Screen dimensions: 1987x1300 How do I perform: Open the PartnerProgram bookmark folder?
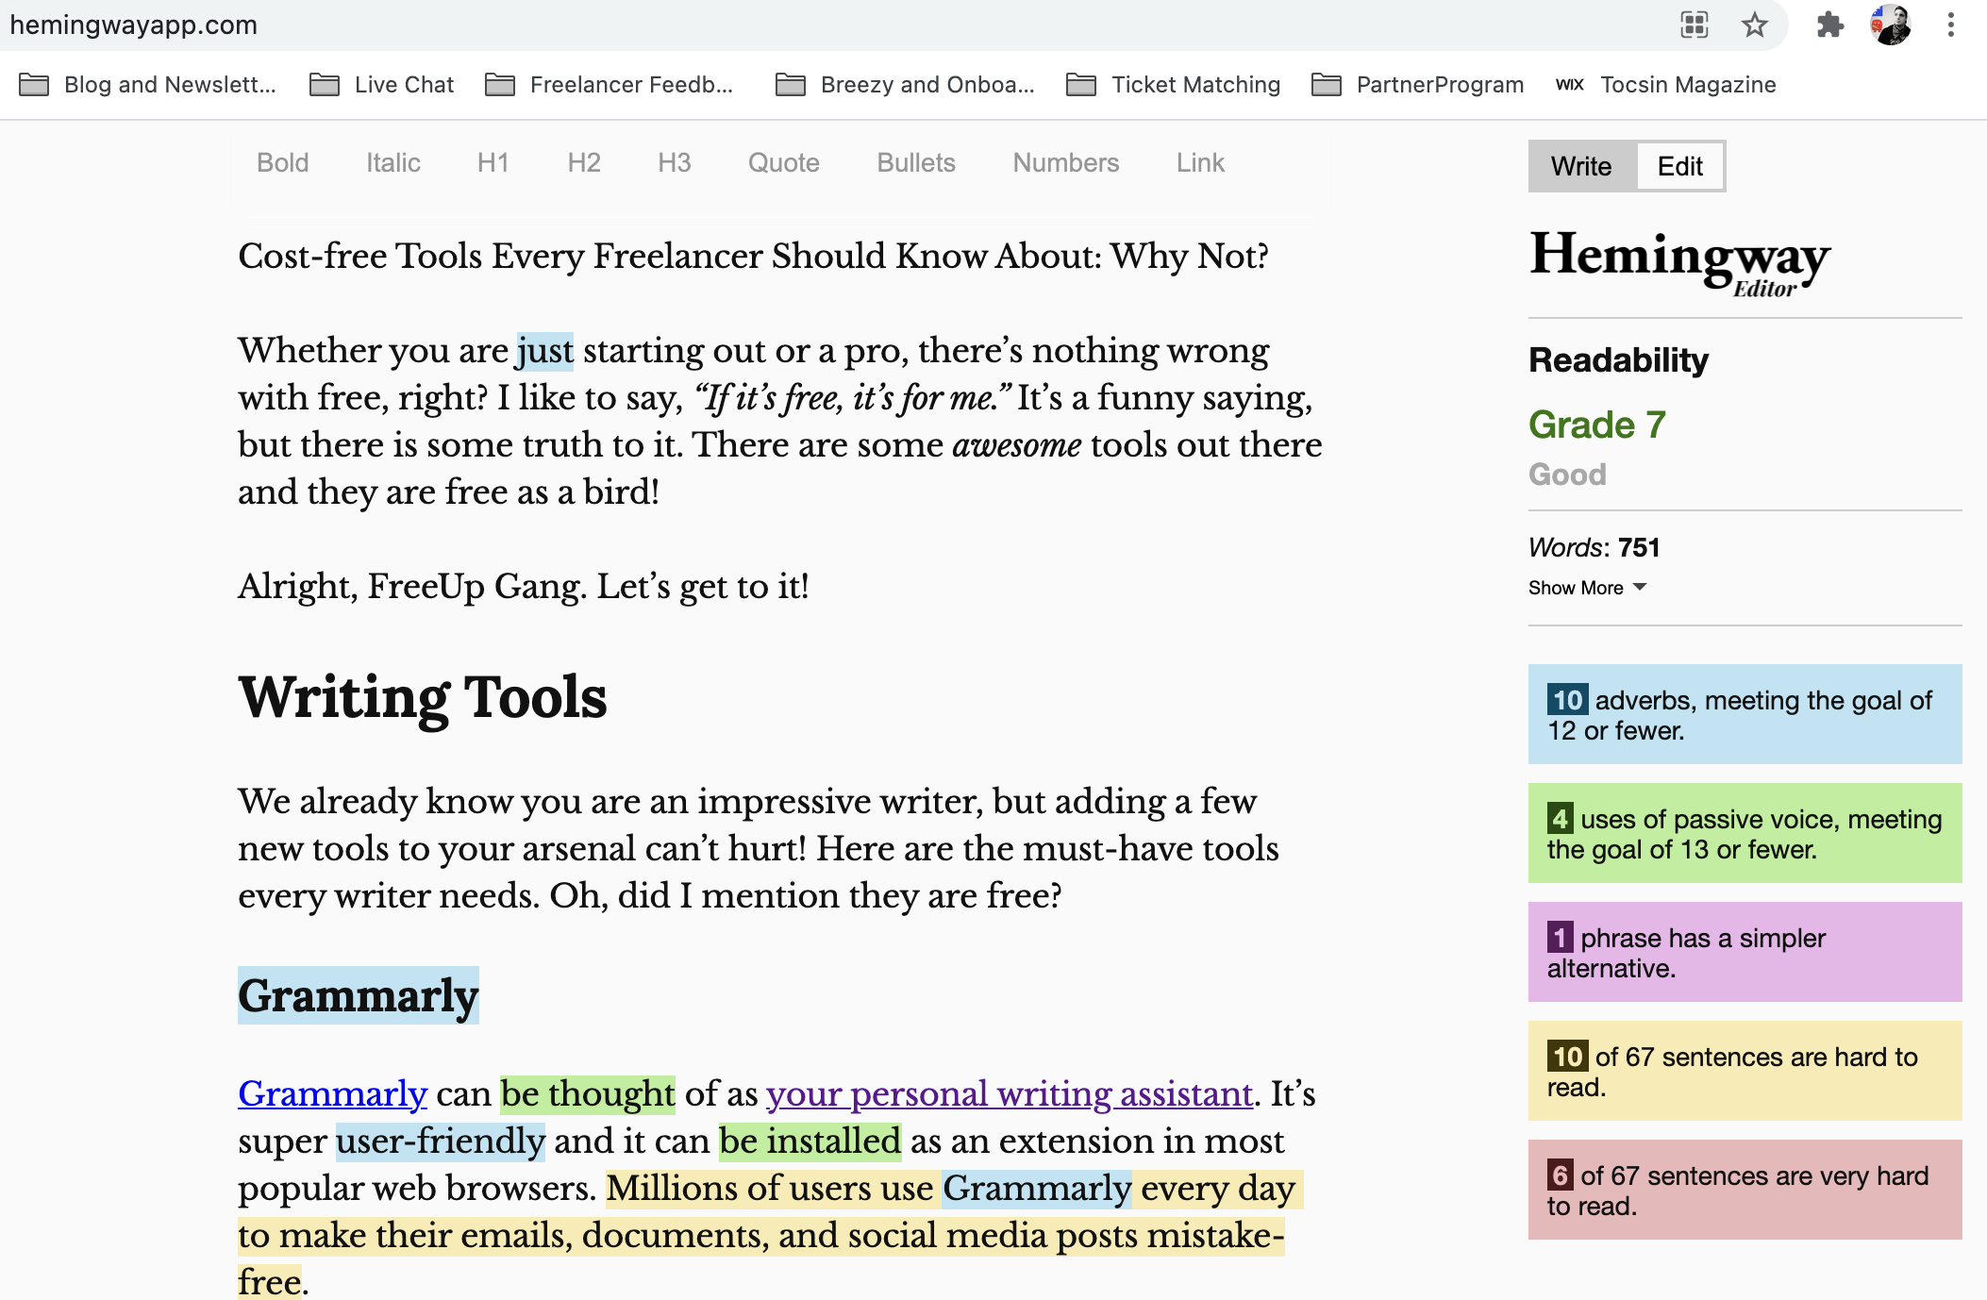pos(1418,85)
